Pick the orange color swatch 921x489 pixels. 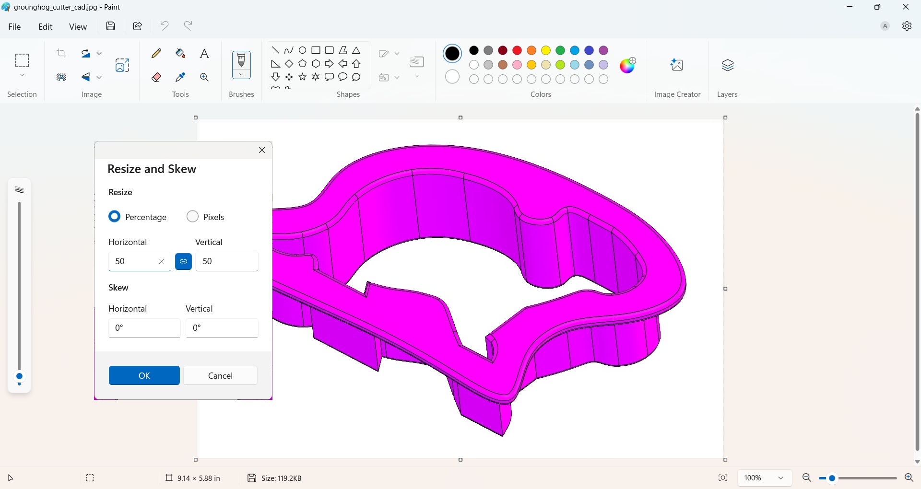531,50
